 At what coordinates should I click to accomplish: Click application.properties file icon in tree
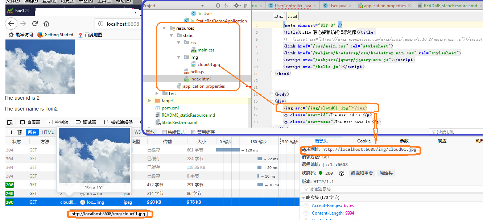[x=179, y=86]
